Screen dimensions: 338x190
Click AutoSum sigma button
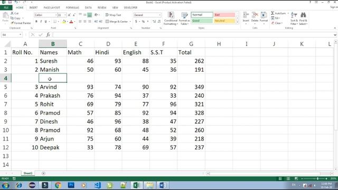click(278, 13)
